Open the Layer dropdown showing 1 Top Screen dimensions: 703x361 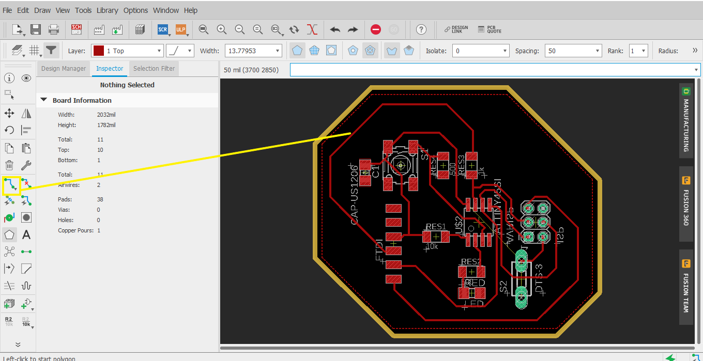[x=127, y=51]
